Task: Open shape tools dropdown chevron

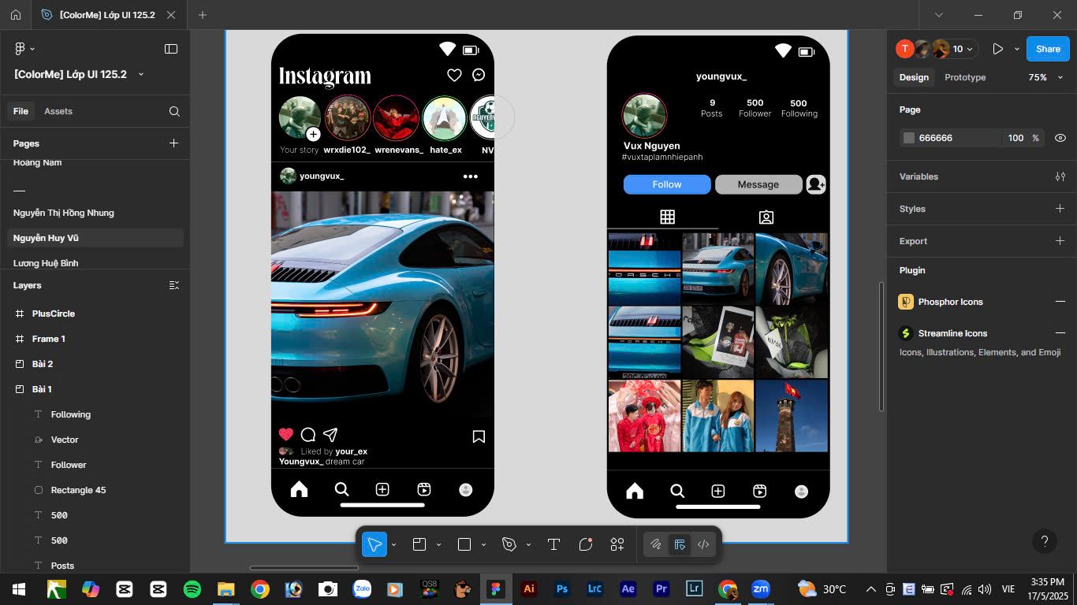Action: 483,544
